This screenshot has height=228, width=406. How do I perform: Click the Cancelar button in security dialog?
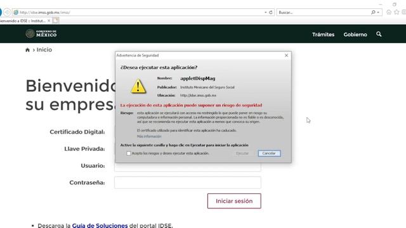269,153
